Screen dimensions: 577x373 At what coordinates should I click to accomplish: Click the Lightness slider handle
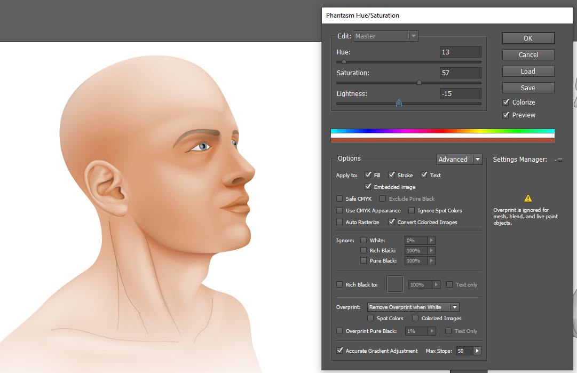coord(399,104)
